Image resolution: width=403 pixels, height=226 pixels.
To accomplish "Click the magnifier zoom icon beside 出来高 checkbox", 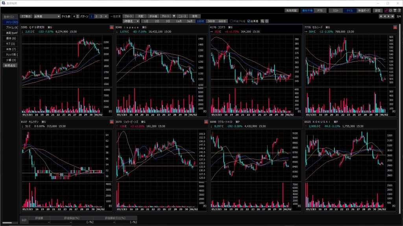I will [262, 21].
